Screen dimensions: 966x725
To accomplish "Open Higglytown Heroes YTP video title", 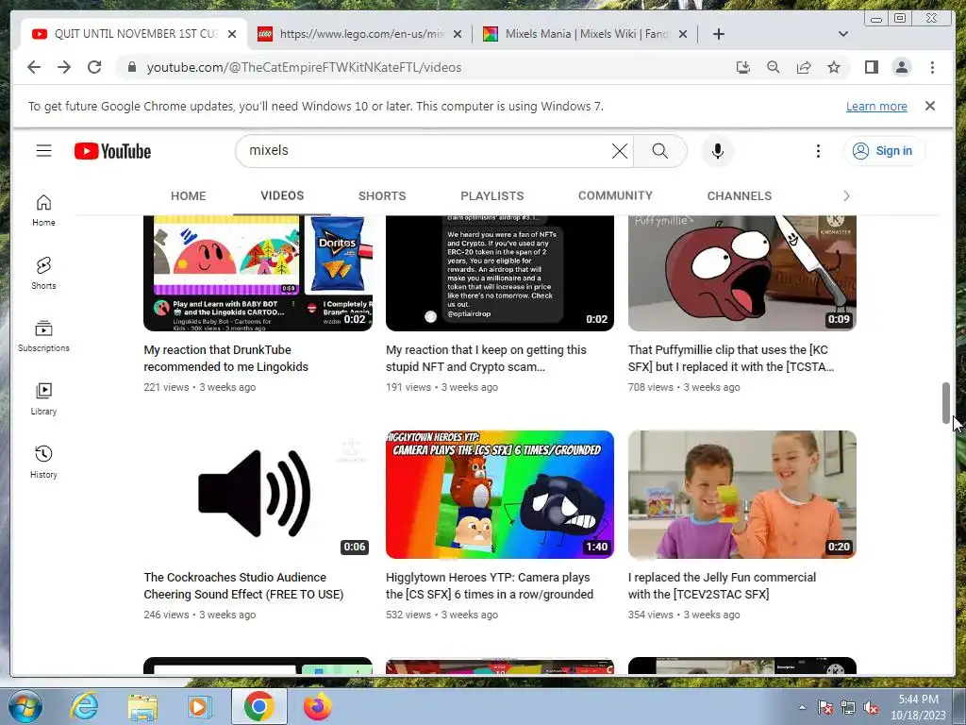I will 490,585.
